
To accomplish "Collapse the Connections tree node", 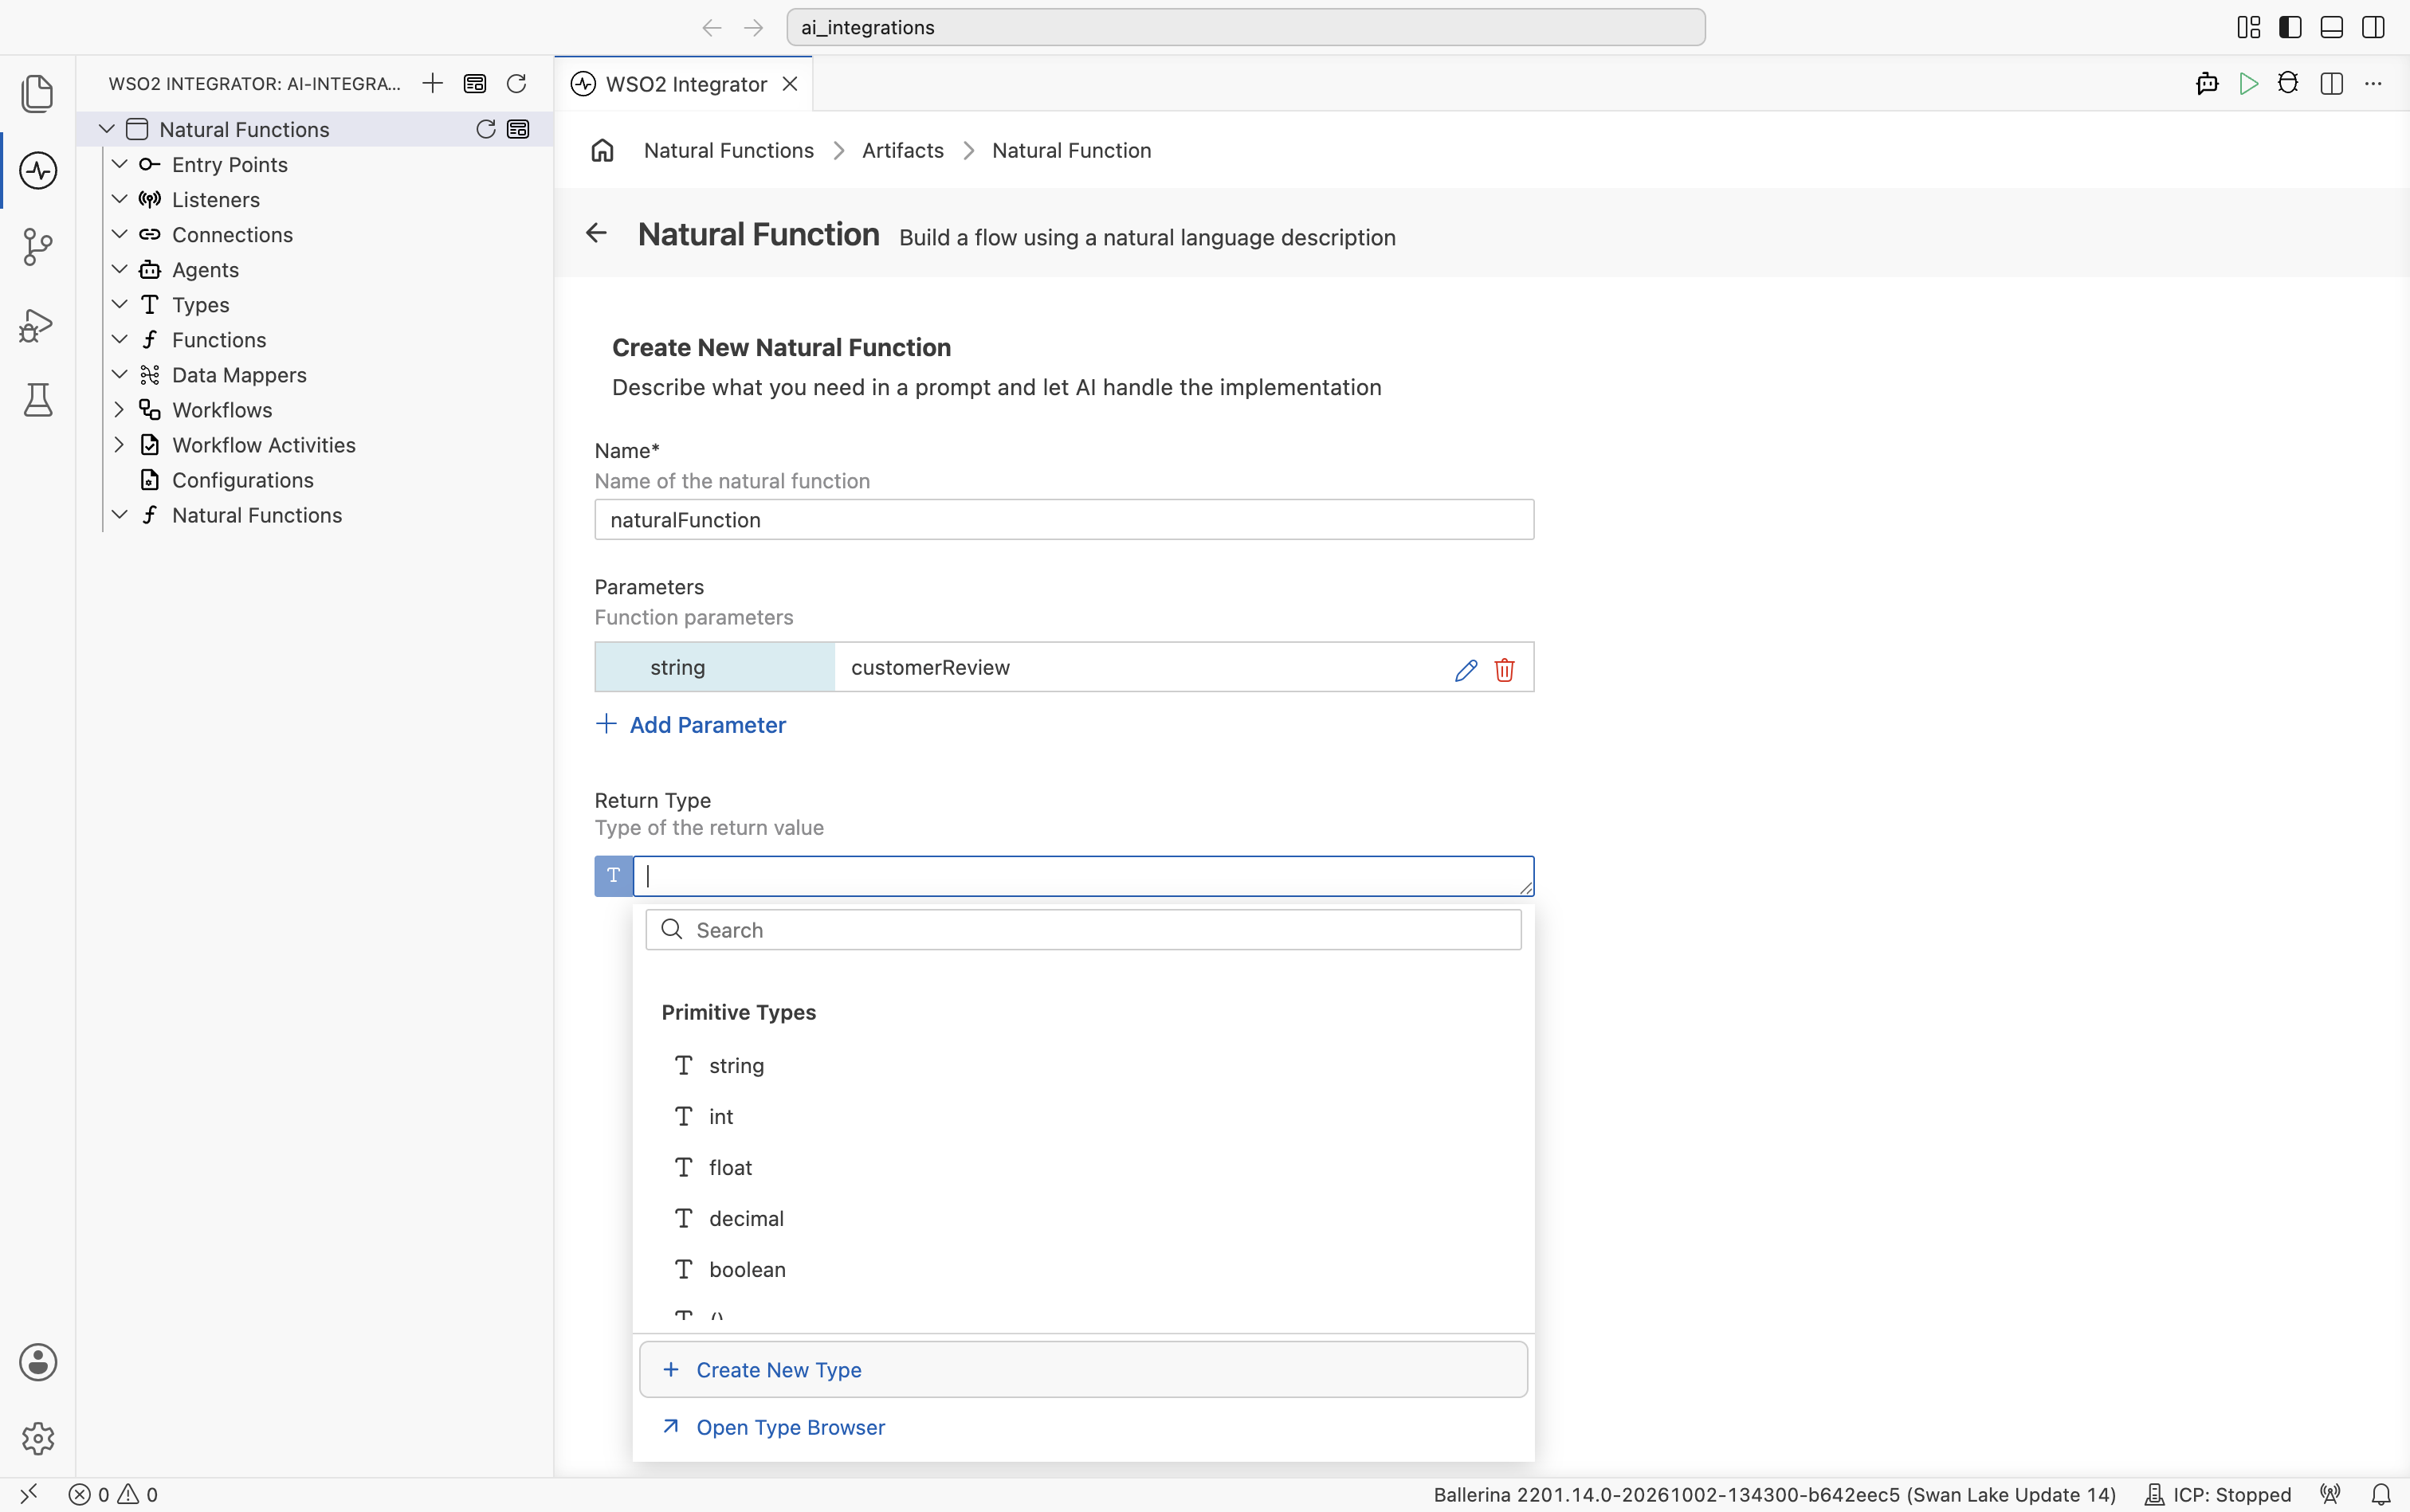I will (x=119, y=234).
